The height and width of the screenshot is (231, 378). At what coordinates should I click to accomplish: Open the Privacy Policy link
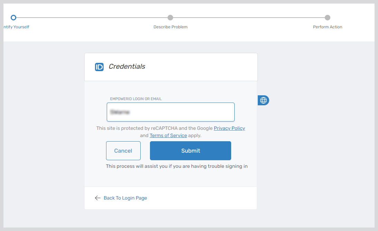click(x=229, y=128)
